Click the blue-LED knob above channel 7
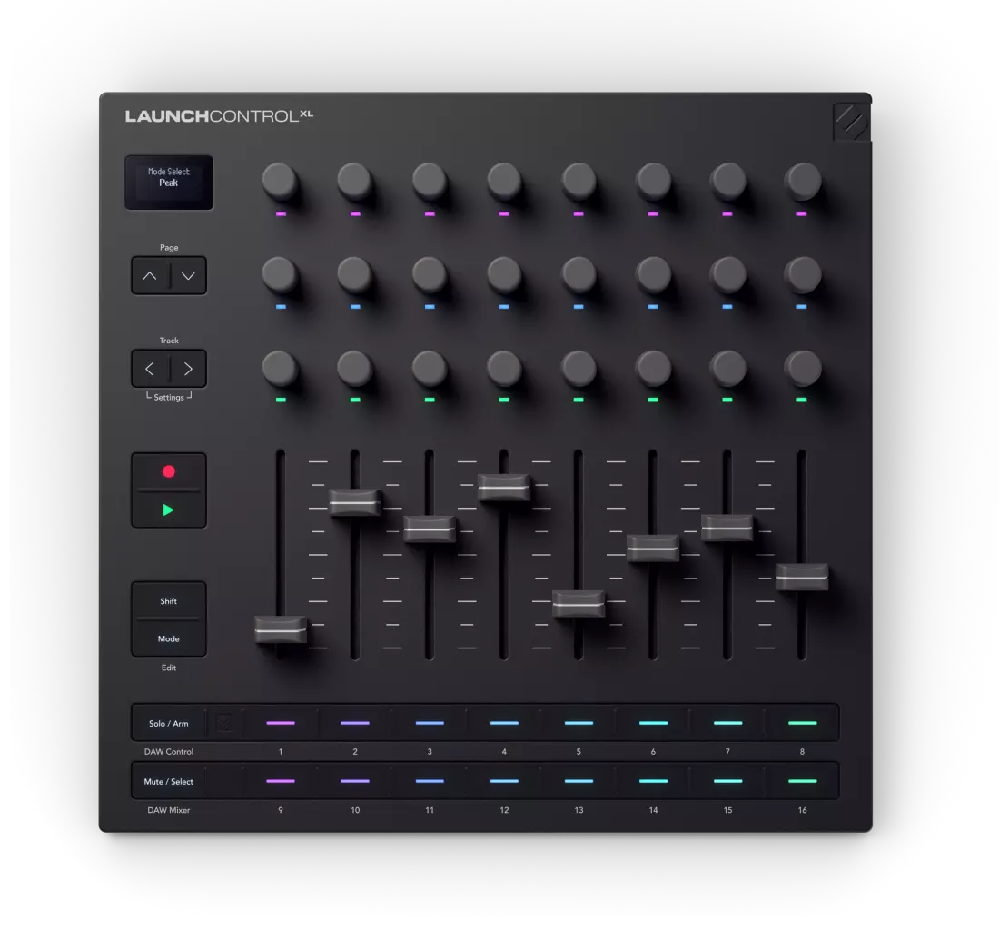Screen dimensions: 999x930 coord(727,274)
